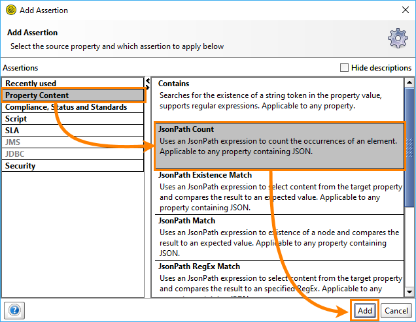This screenshot has height=322, width=416.
Task: Click the help question mark icon
Action: [14, 310]
